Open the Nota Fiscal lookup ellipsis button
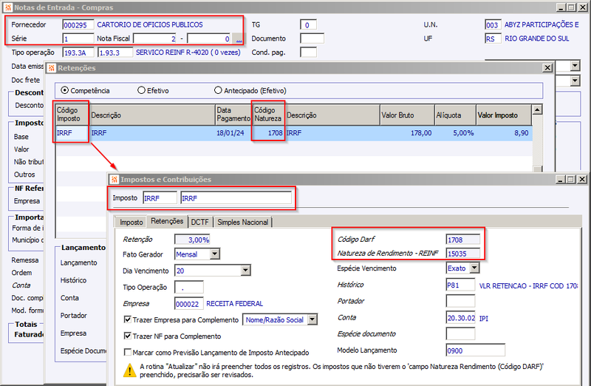Viewport: 591px width, 386px height. click(x=239, y=38)
